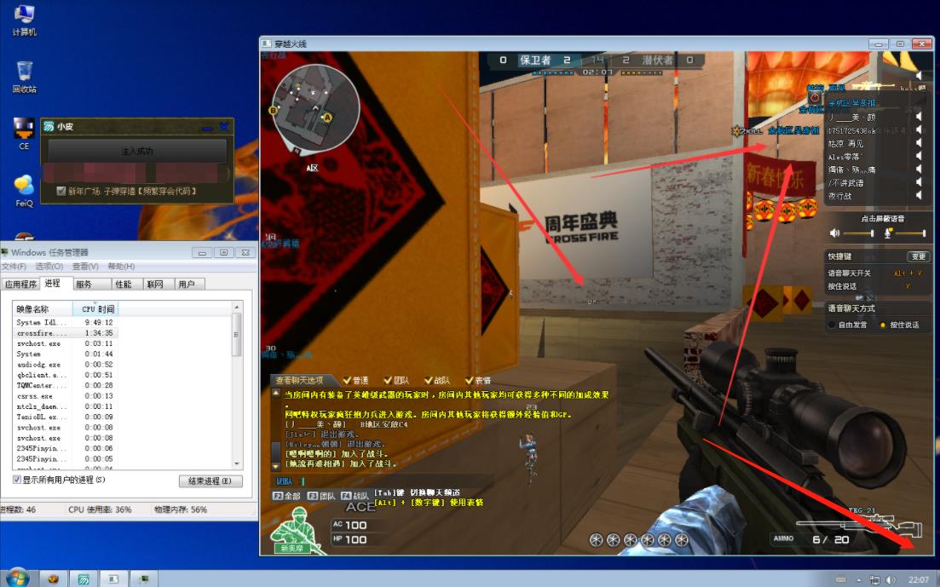
Task: Click the process list scroll-down arrow
Action: pos(237,463)
